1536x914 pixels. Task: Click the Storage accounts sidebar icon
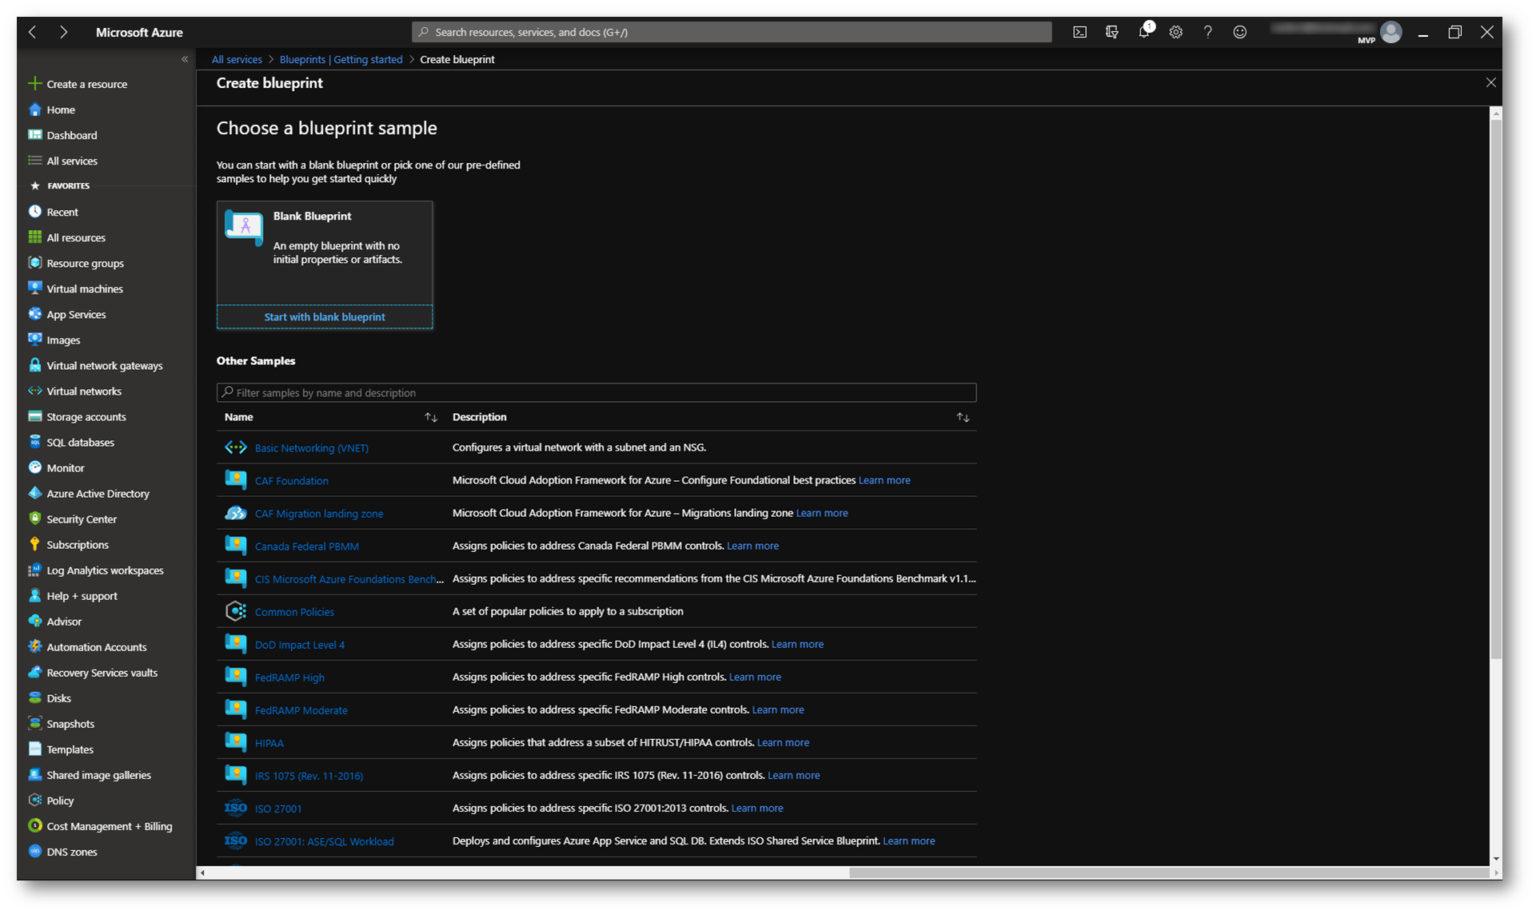34,416
